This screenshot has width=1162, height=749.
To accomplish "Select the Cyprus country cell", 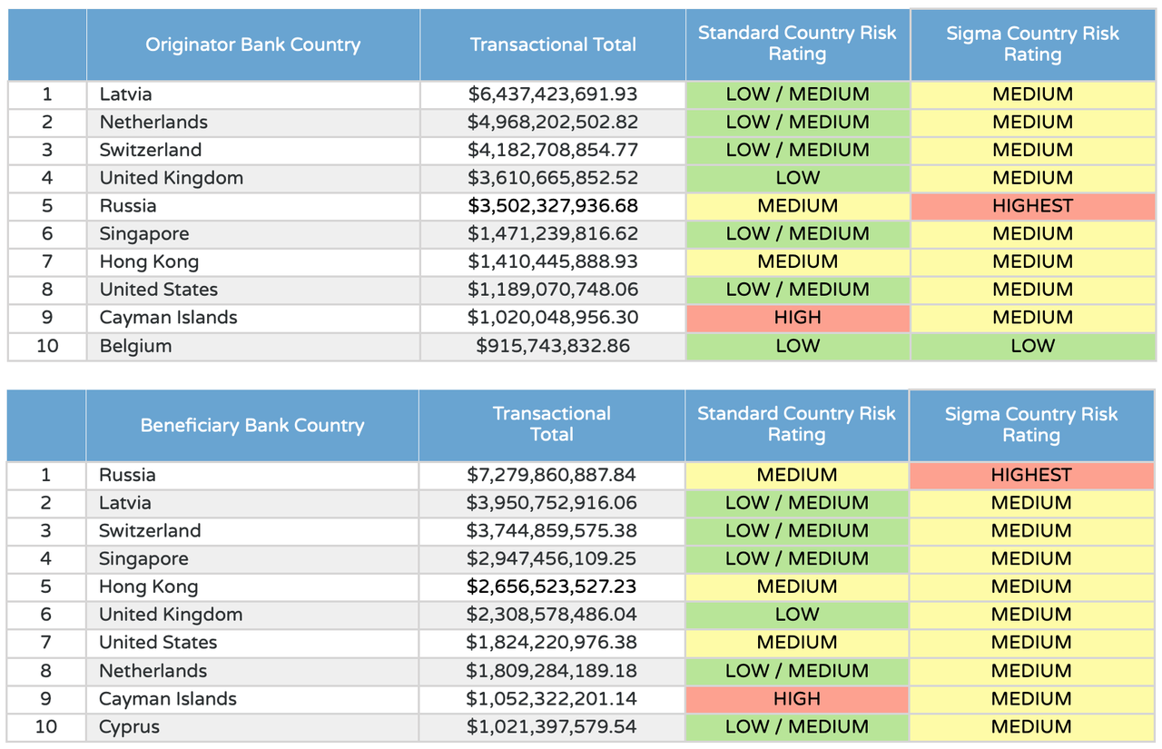I will pos(252,727).
